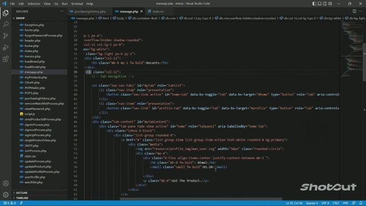The height and width of the screenshot is (206, 366).
Task: Click the horizontal editor scrollbar
Action: coord(201,199)
